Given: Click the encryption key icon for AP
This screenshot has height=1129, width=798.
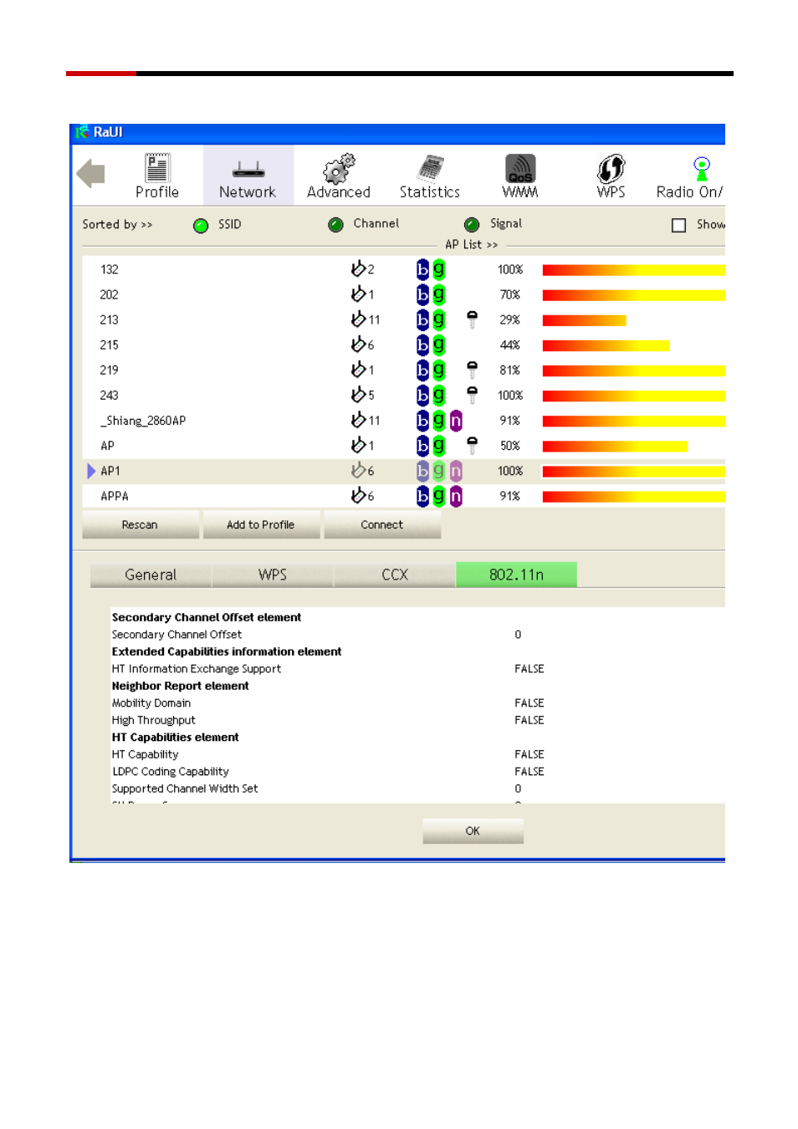Looking at the screenshot, I should (472, 446).
